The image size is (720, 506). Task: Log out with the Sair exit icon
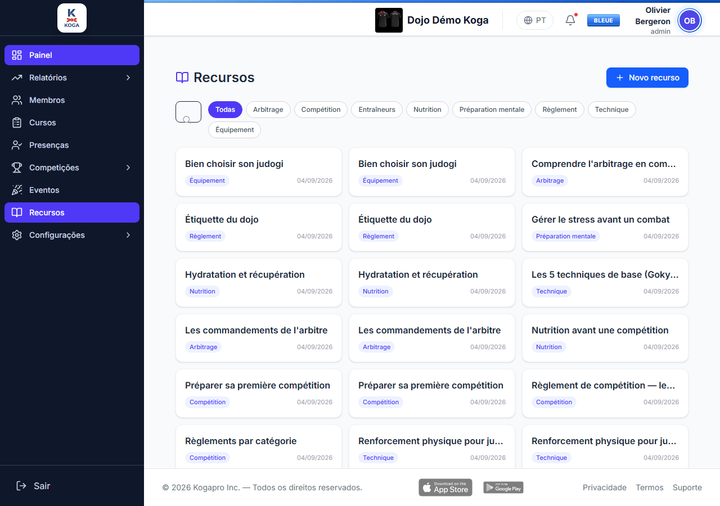[x=21, y=486]
